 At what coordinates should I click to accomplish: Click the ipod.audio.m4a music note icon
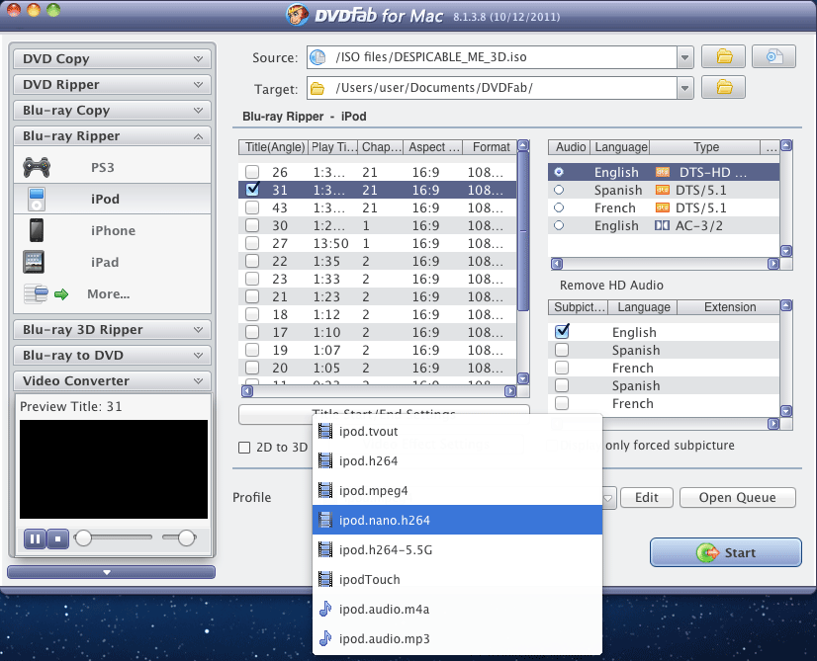(x=325, y=609)
